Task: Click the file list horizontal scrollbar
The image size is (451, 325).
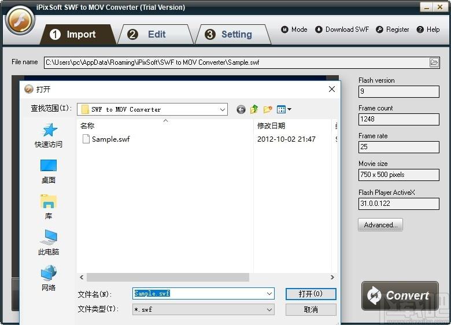Action: pos(168,277)
